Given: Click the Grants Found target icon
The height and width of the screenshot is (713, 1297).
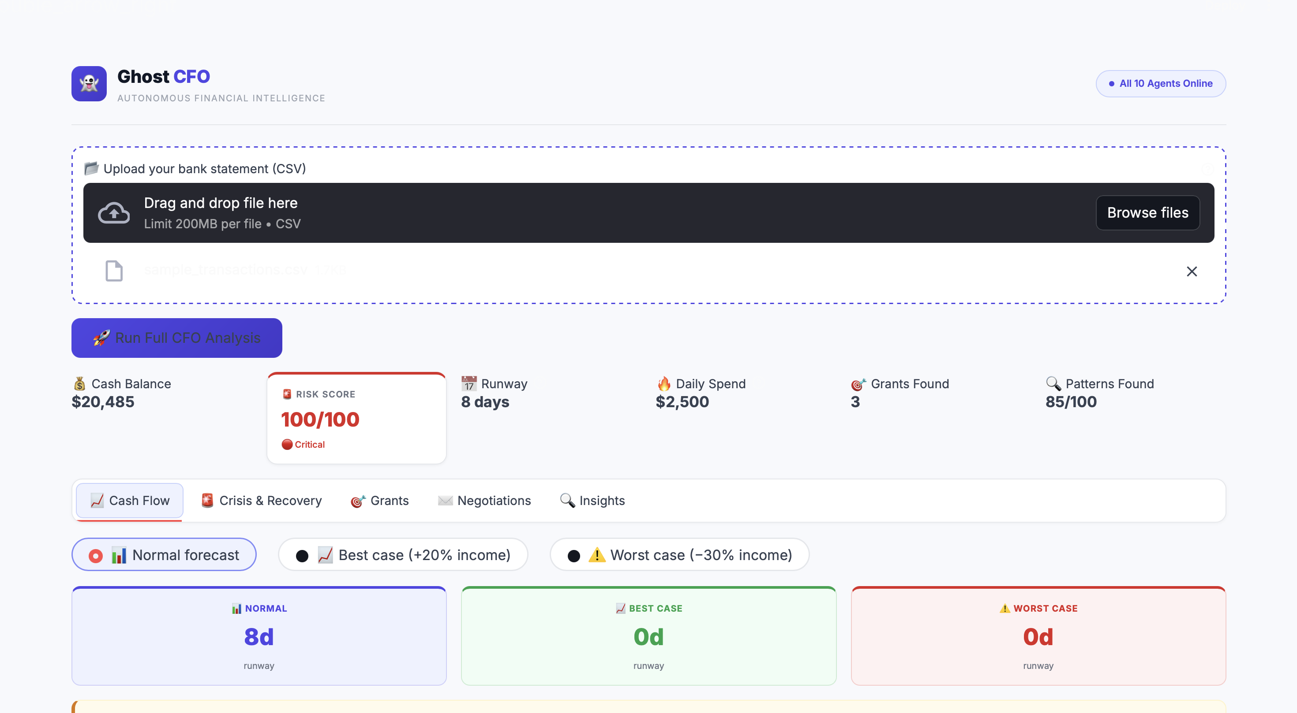Looking at the screenshot, I should coord(858,384).
